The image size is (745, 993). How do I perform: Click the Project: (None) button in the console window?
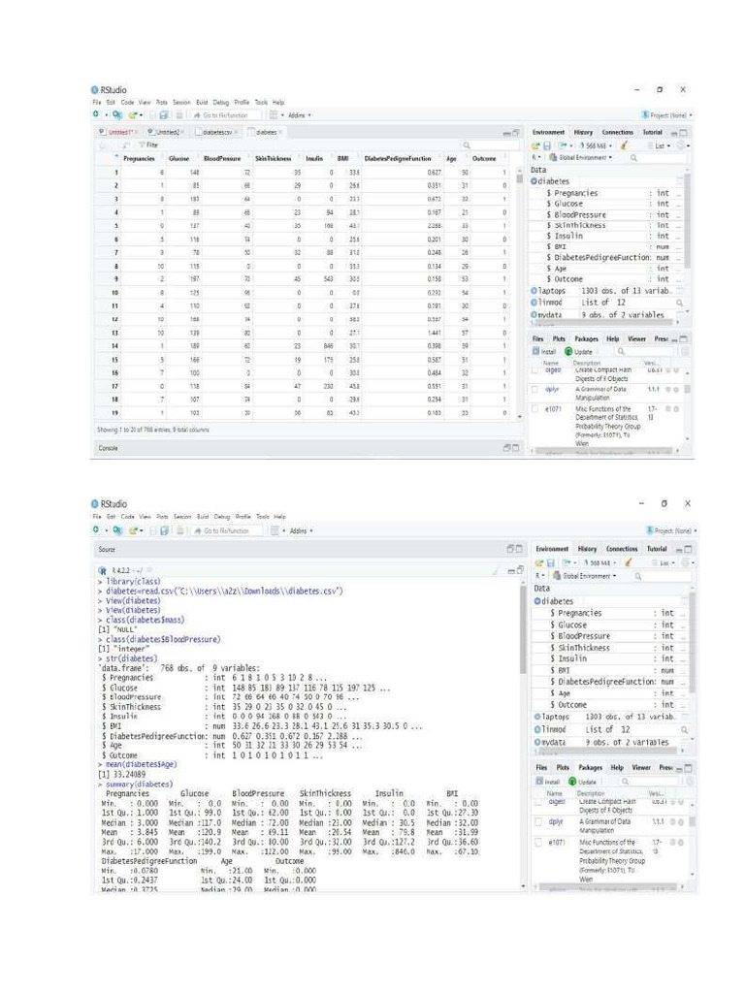pyautogui.click(x=667, y=530)
